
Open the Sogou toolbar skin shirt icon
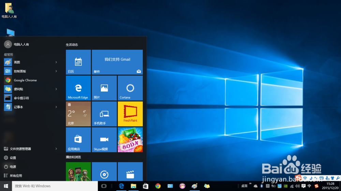(332, 178)
